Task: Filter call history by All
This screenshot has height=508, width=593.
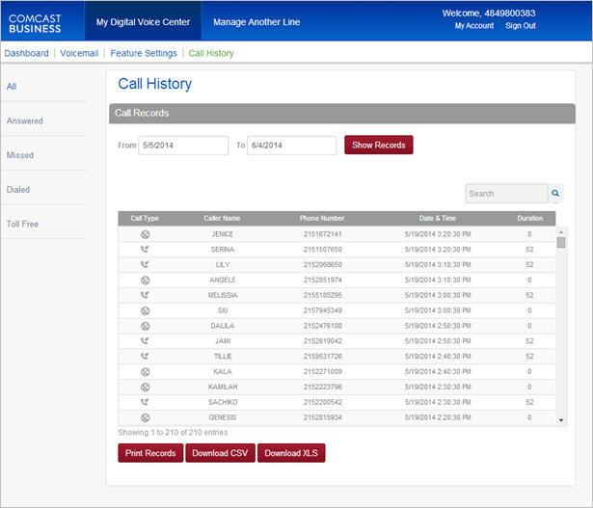Action: click(x=12, y=87)
